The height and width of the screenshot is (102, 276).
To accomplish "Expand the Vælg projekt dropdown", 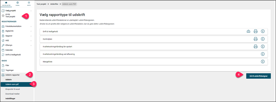I will coord(31,11).
